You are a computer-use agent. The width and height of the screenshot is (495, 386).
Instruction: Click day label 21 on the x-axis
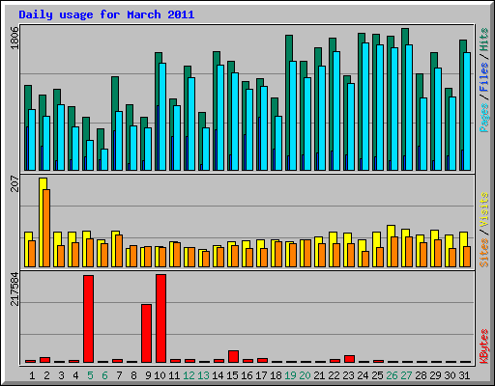(x=319, y=375)
